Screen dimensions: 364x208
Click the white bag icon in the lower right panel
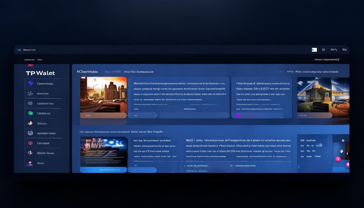pos(342,151)
